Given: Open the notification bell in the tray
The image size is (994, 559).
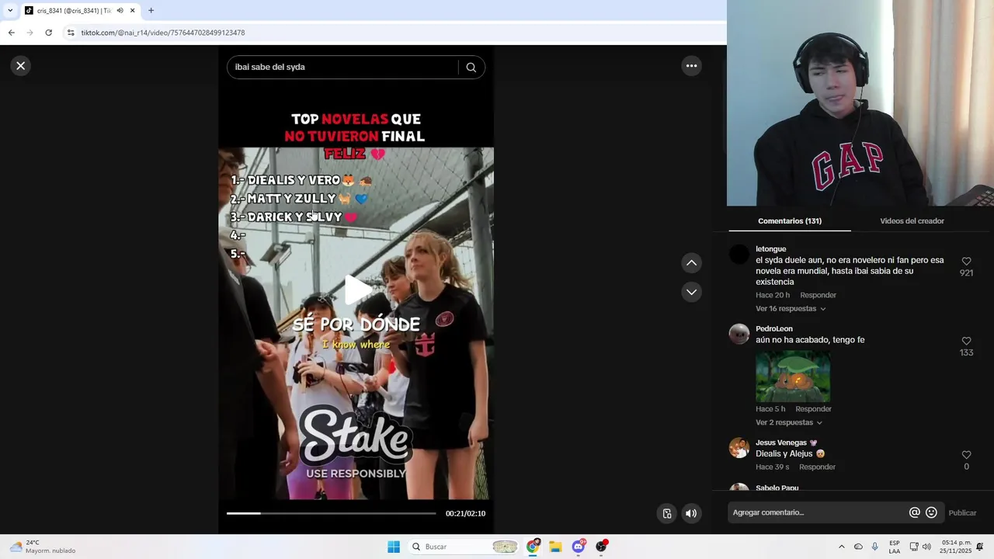Looking at the screenshot, I should click(x=980, y=547).
